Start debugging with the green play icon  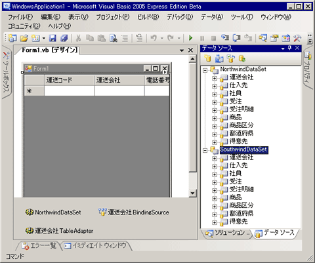tap(190, 38)
